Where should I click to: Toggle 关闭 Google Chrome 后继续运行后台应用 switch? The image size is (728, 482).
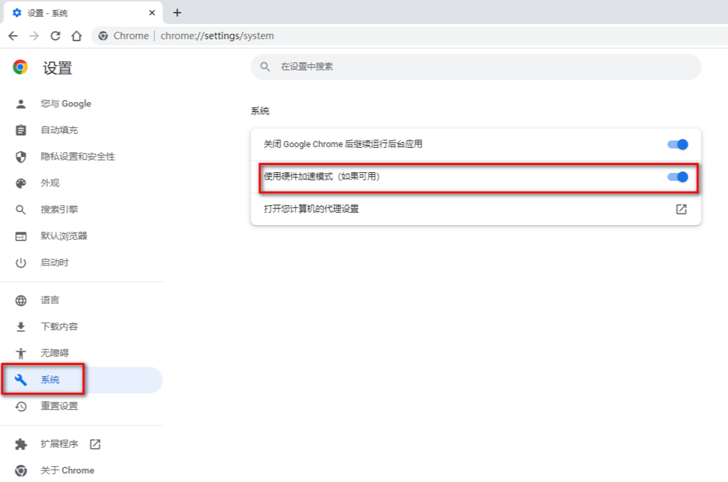[x=678, y=144]
